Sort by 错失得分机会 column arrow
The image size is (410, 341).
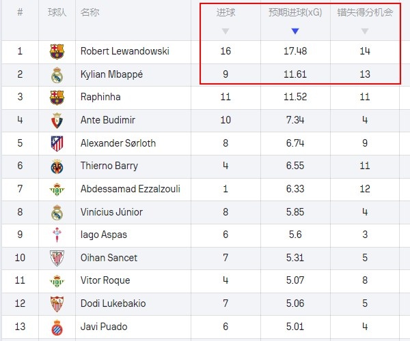tap(364, 31)
